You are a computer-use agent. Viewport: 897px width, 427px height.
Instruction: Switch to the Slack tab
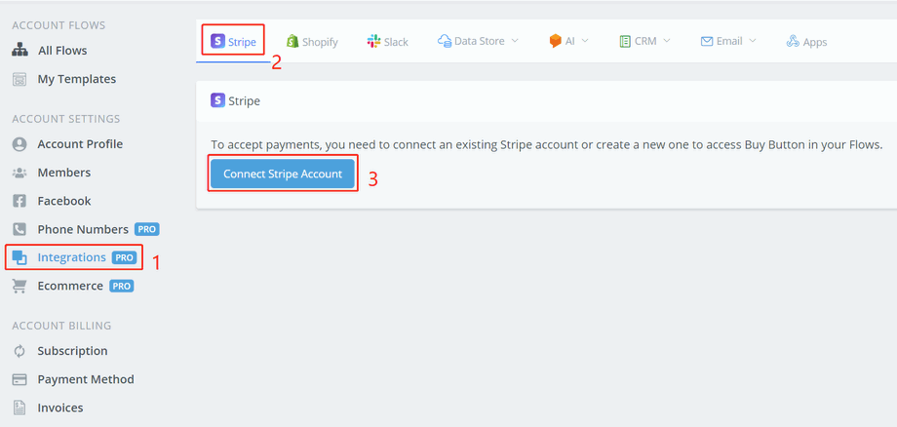pos(387,42)
